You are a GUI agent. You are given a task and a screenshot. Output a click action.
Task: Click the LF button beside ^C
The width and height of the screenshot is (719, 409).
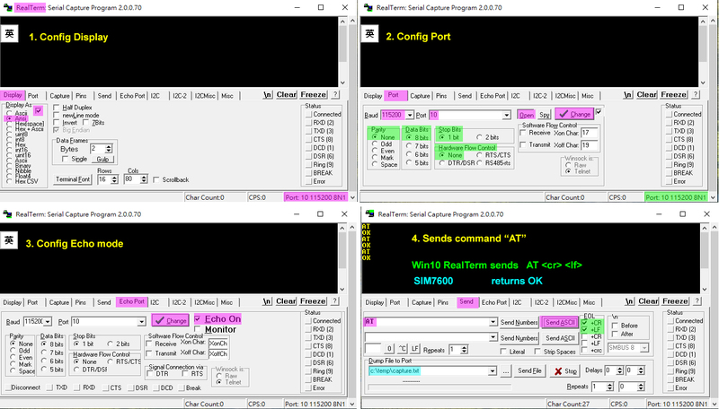tap(414, 349)
